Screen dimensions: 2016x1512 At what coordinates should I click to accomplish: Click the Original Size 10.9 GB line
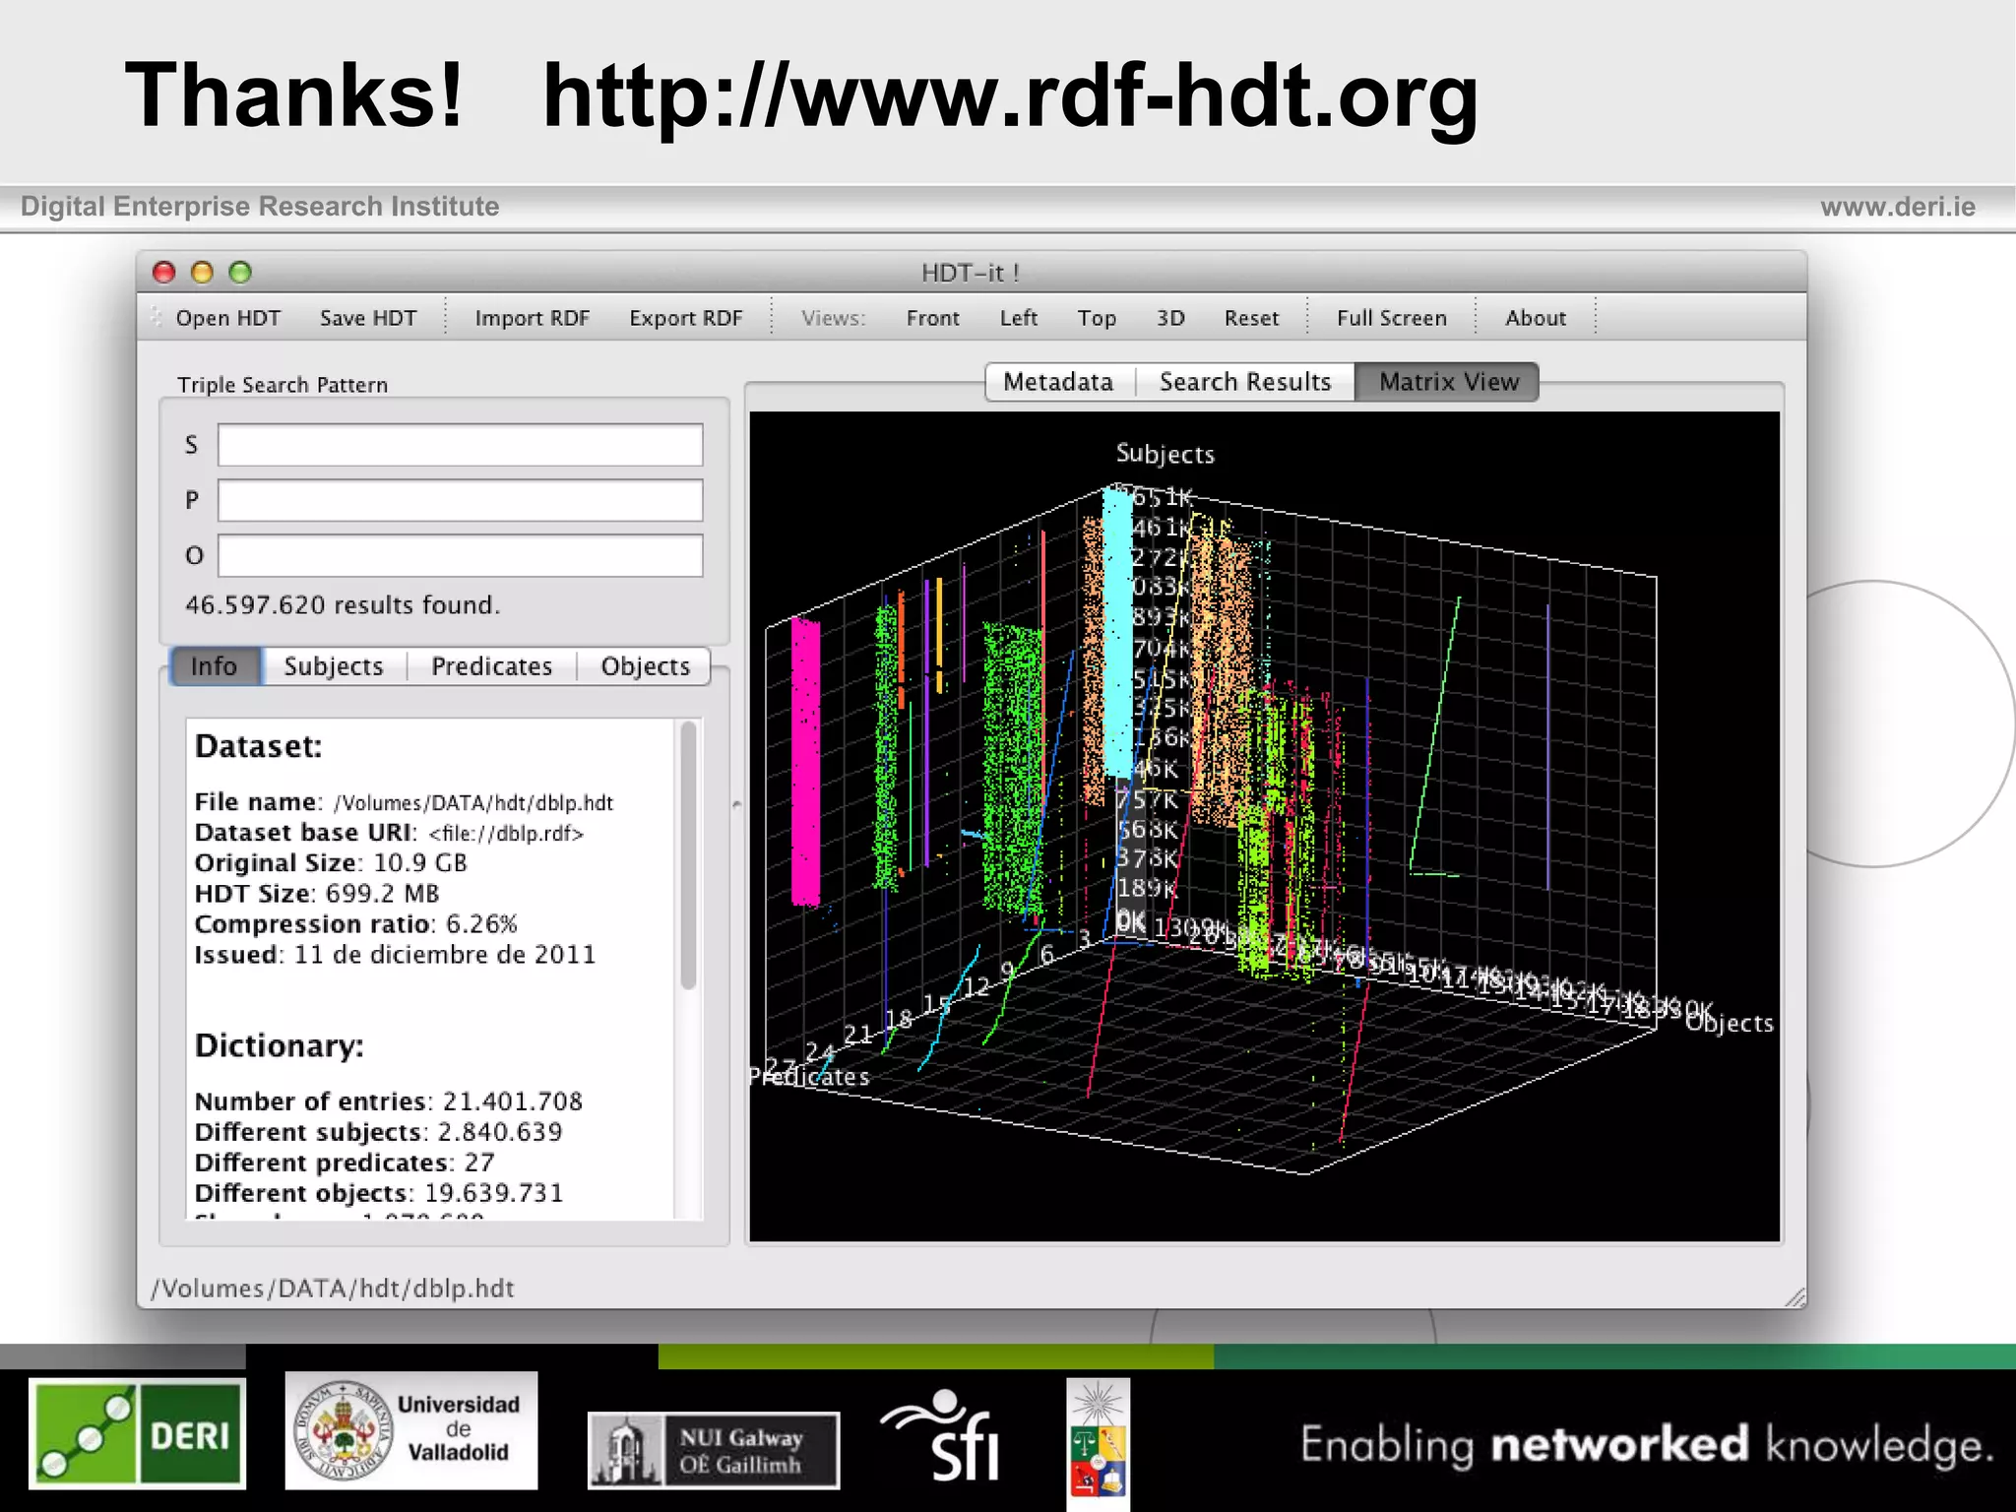pyautogui.click(x=331, y=863)
